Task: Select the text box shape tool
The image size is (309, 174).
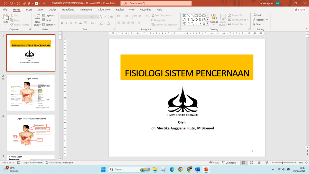Action: point(184,15)
